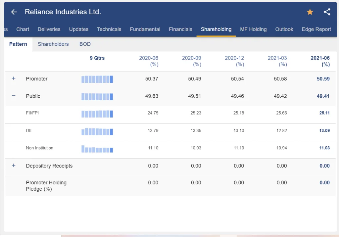
Task: Click the 2020-12 (%) column header
Action: point(234,61)
